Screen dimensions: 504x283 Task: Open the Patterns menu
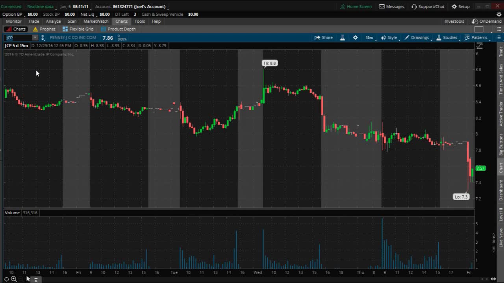point(476,38)
